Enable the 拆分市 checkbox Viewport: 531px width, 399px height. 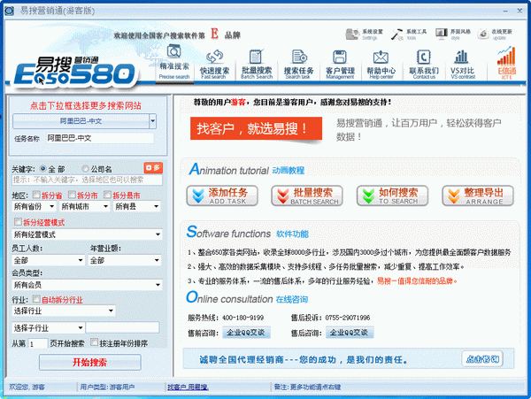pyautogui.click(x=72, y=195)
